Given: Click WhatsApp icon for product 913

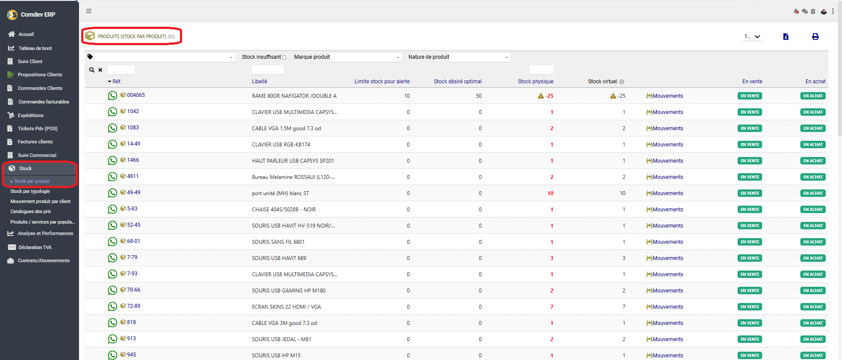Looking at the screenshot, I should pos(112,339).
